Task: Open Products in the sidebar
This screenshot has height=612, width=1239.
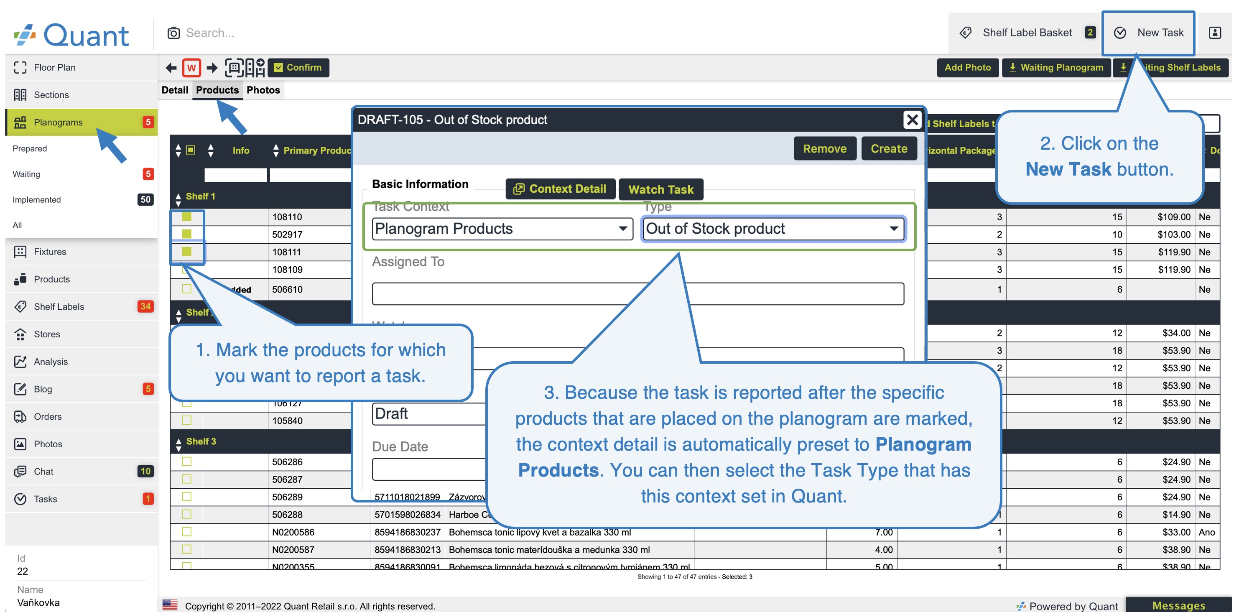Action: click(81, 279)
